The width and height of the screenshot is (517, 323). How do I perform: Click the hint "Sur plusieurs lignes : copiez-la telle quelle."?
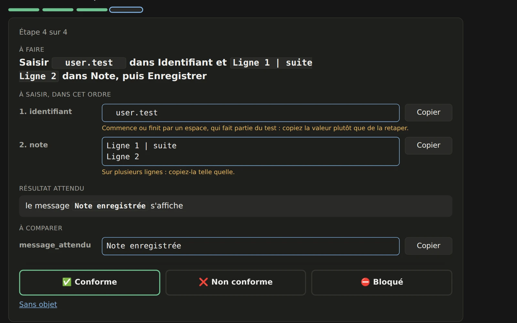168,172
